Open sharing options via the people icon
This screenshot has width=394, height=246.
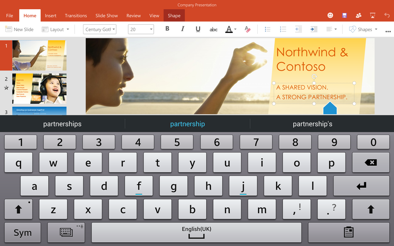[358, 15]
